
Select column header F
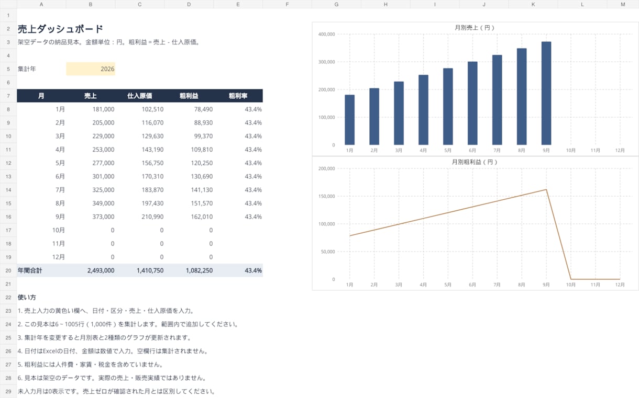point(288,4)
